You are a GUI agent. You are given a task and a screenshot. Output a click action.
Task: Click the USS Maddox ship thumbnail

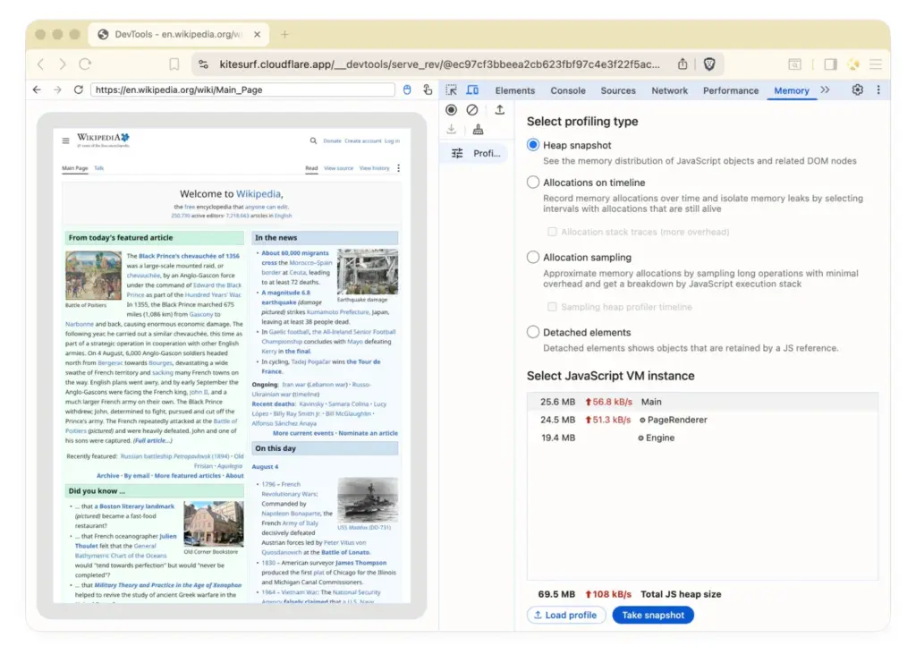pos(368,500)
